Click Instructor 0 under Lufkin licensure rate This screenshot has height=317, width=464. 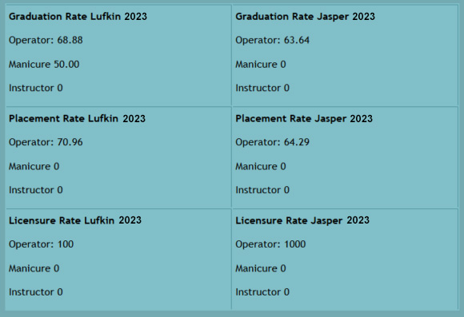click(36, 292)
